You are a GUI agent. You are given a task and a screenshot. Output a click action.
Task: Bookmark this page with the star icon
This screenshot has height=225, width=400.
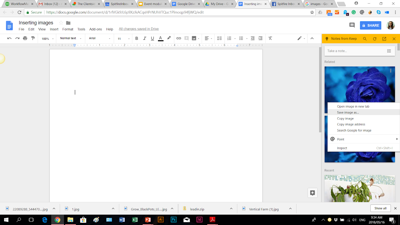[312, 12]
